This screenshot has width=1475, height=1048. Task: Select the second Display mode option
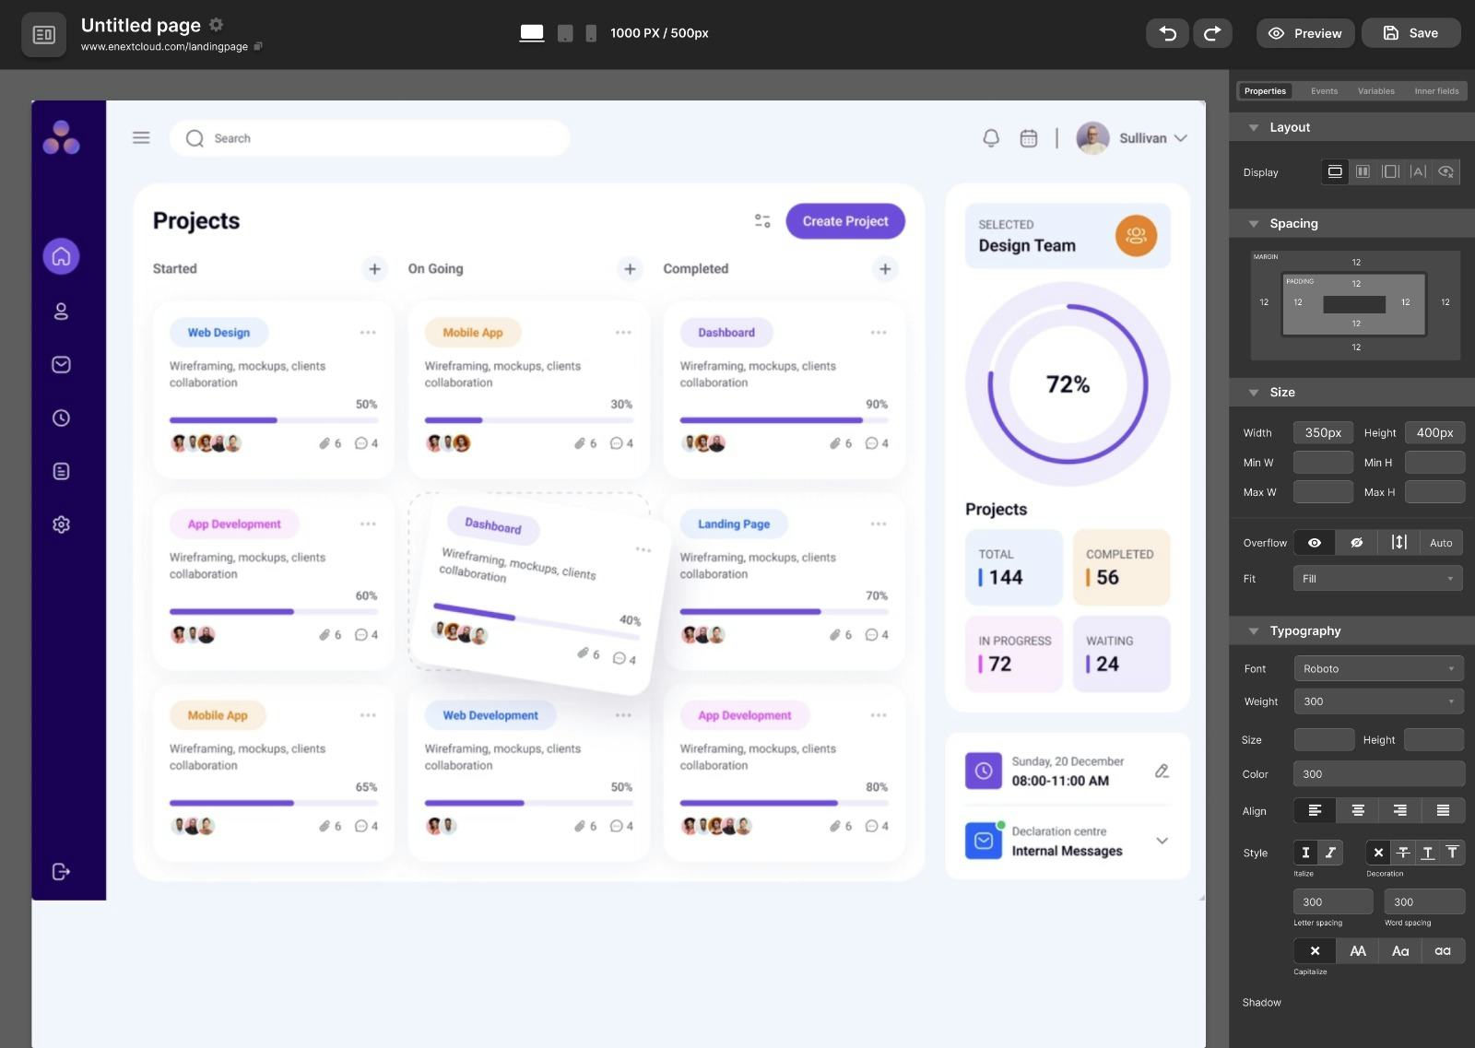(x=1363, y=171)
